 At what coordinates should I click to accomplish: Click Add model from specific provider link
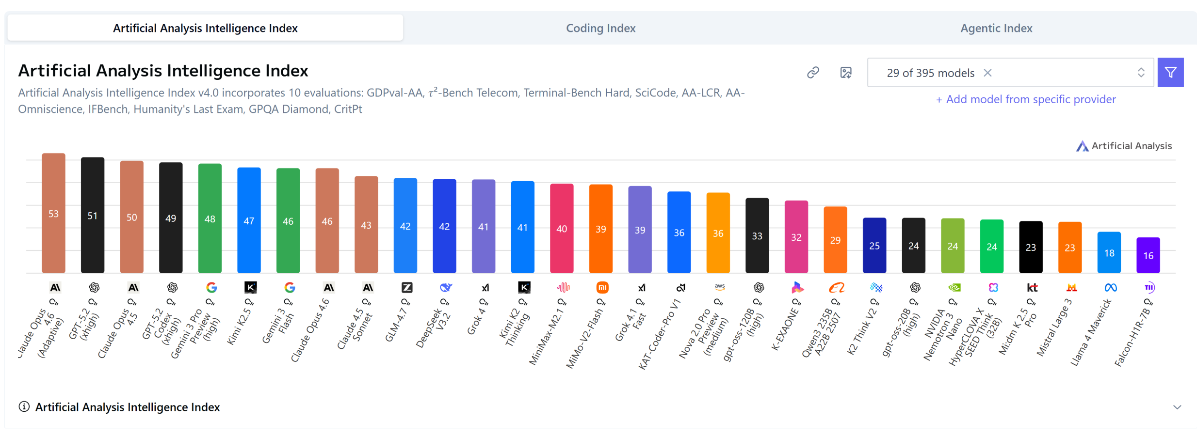[1025, 99]
